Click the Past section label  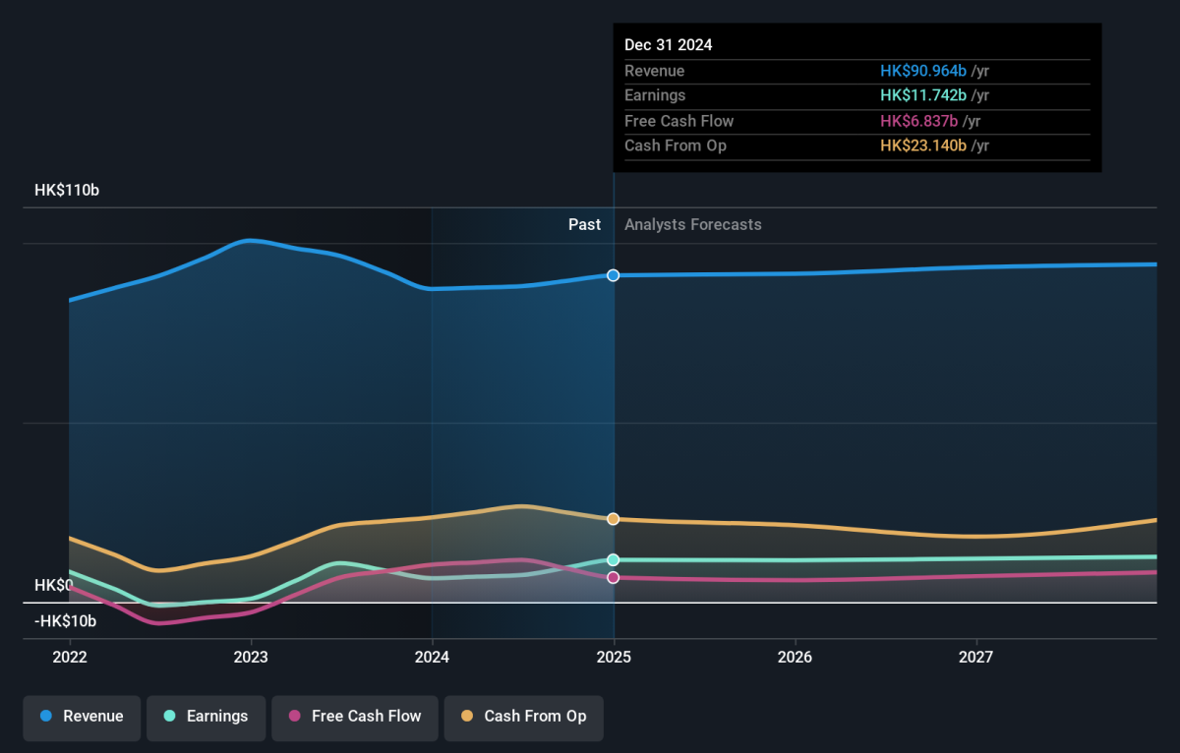pos(584,225)
